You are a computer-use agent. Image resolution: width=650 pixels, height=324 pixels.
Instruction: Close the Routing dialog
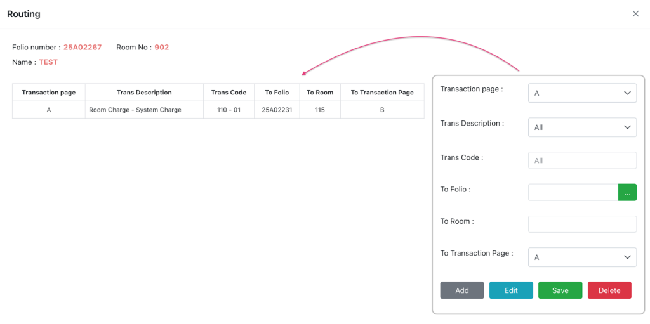635,14
